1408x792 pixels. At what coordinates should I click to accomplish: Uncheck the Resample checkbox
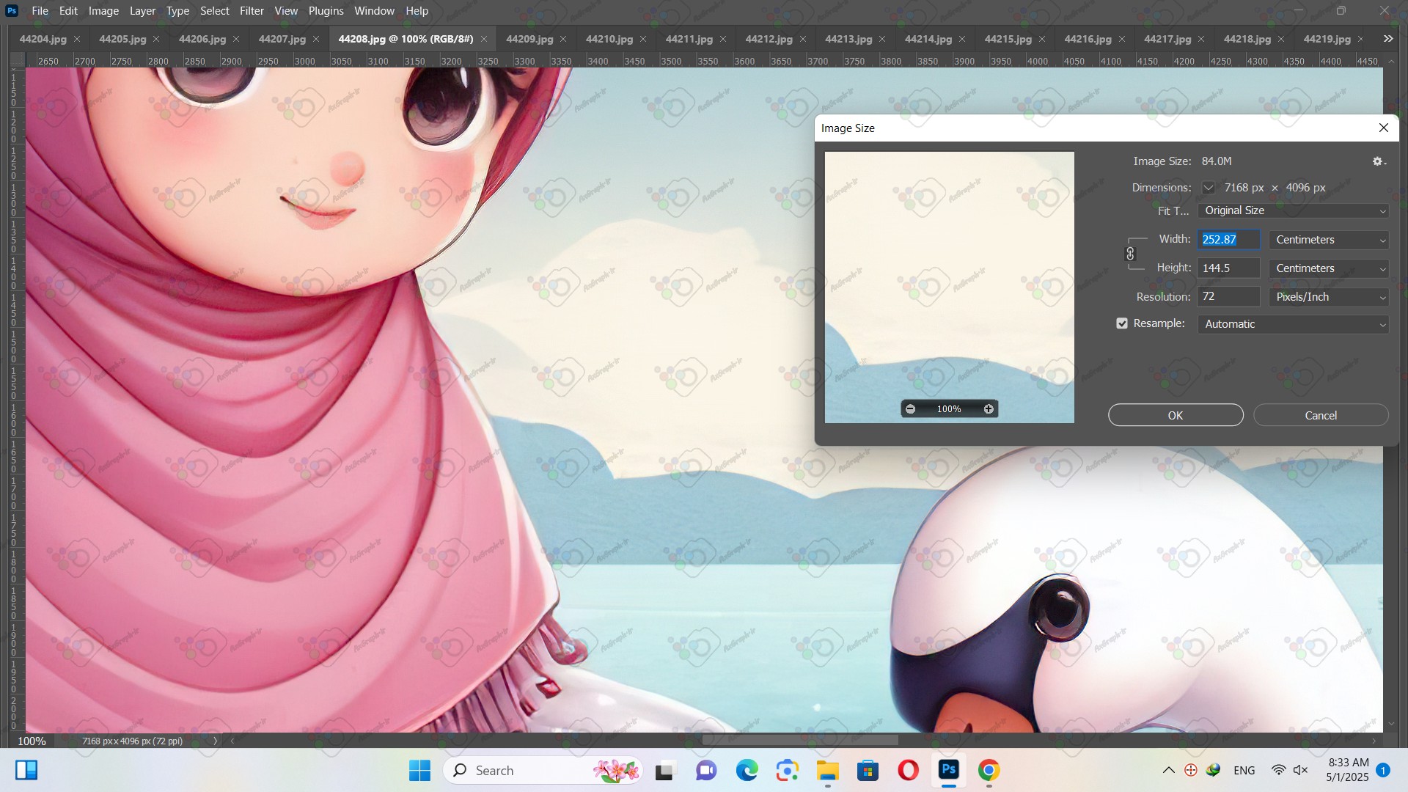tap(1122, 323)
